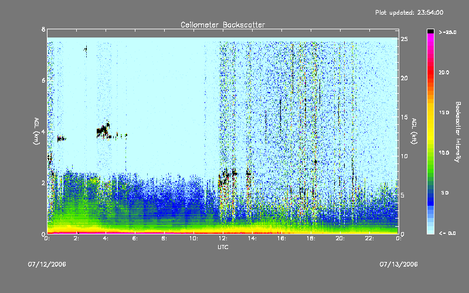Click the black cloud echo near 4 km, 04 UTC
Screen dimensions: 469x293
[103, 130]
